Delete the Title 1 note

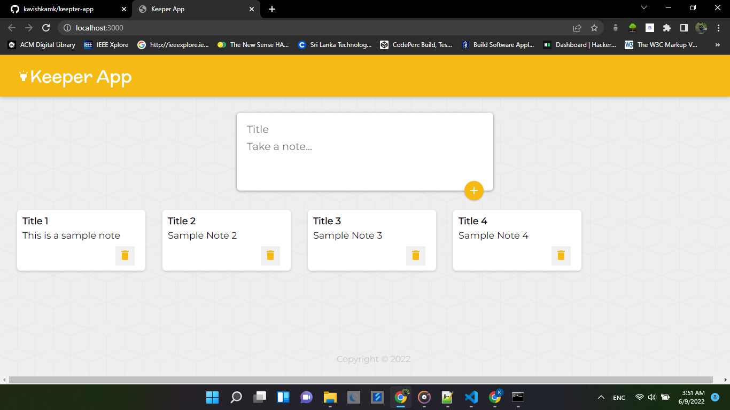click(x=125, y=255)
